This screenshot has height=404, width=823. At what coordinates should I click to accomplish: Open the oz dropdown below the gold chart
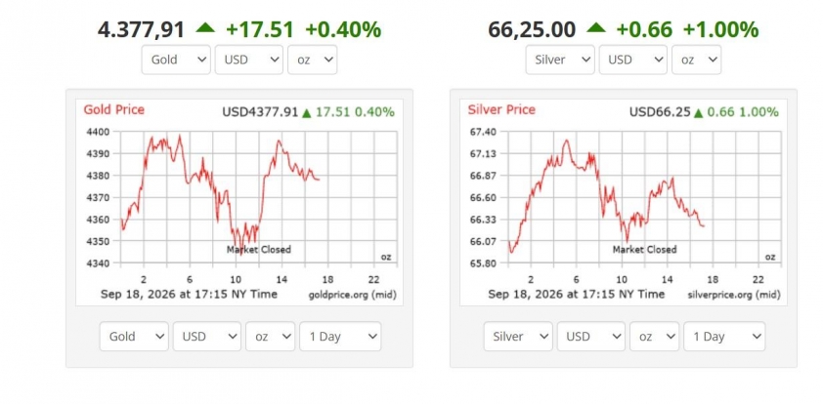pyautogui.click(x=271, y=337)
